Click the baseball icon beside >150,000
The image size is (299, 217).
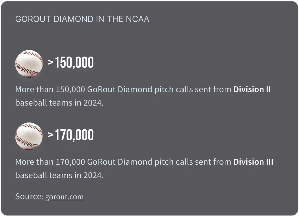point(29,63)
